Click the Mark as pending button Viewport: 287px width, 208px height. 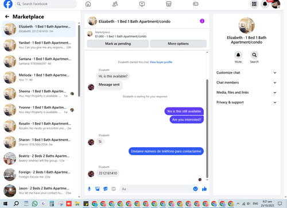pos(118,44)
